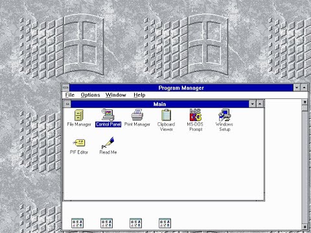Select the Windows Setup icon
The image size is (311, 233).
[x=225, y=115]
